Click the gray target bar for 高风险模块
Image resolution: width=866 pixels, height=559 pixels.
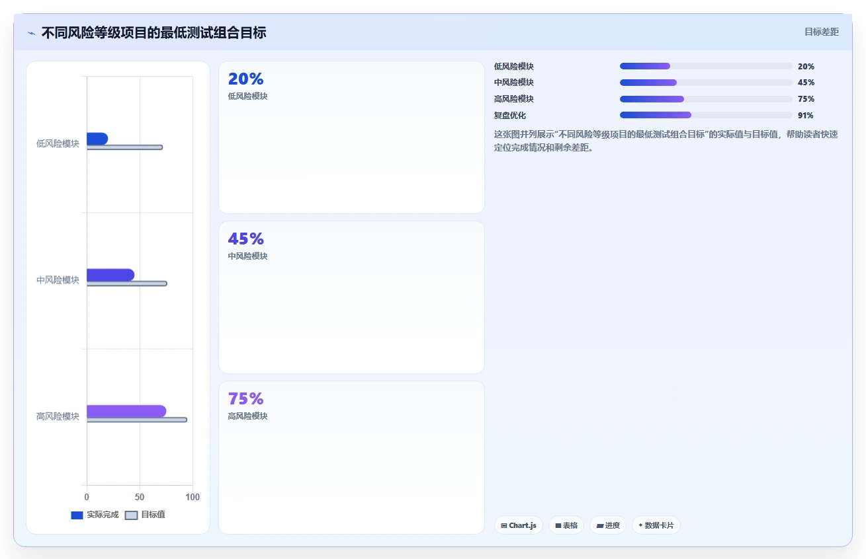coord(137,420)
